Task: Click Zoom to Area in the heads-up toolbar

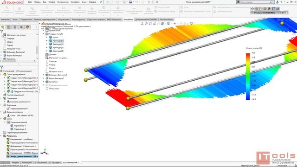Action: coord(150,24)
